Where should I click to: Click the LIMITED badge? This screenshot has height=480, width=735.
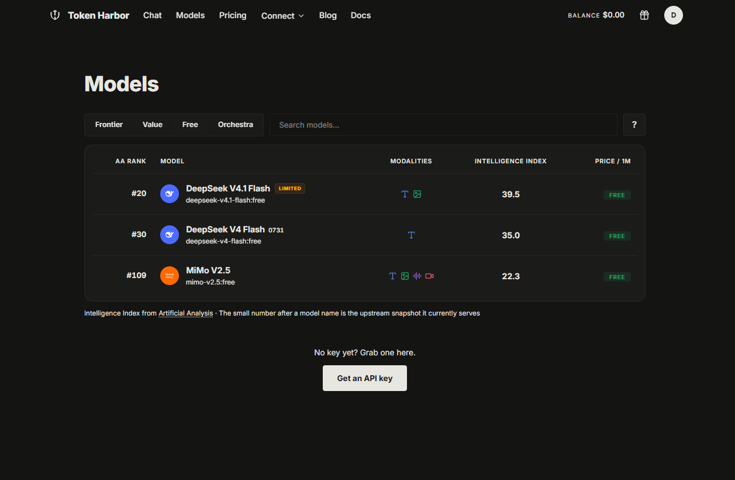[290, 188]
